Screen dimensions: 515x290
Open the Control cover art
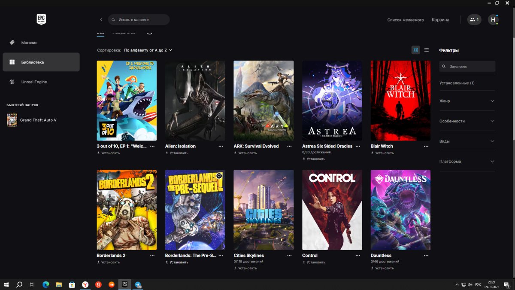pos(332,210)
